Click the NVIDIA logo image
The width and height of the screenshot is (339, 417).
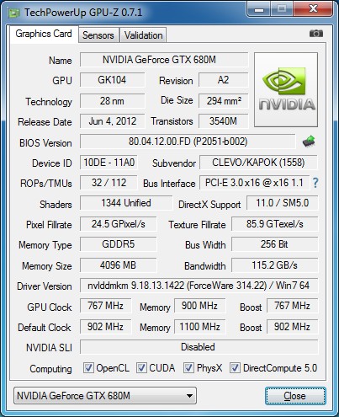pos(286,89)
